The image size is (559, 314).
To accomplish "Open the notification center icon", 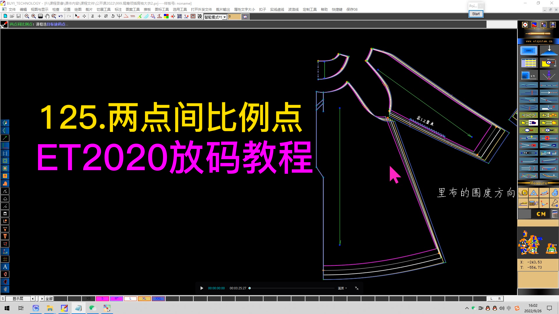I will pos(549,308).
